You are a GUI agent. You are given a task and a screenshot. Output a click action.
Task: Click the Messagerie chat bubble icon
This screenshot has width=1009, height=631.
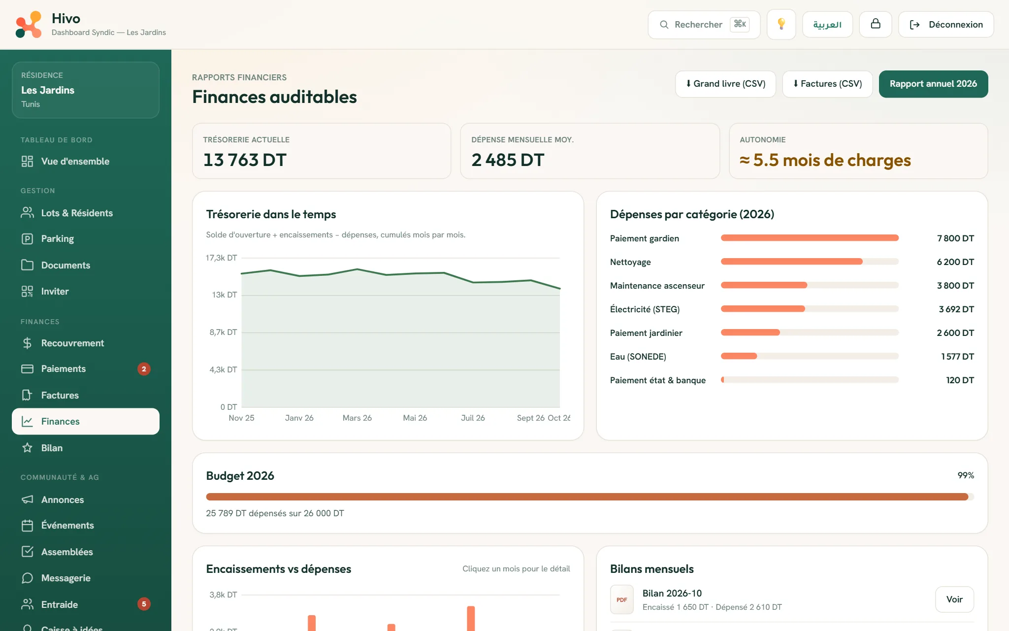(x=27, y=578)
